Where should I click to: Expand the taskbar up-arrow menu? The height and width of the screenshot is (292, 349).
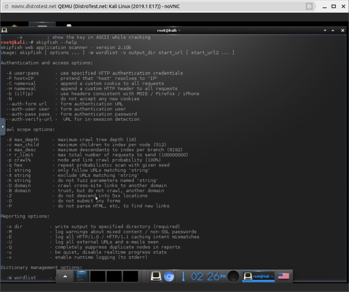(x=65, y=276)
